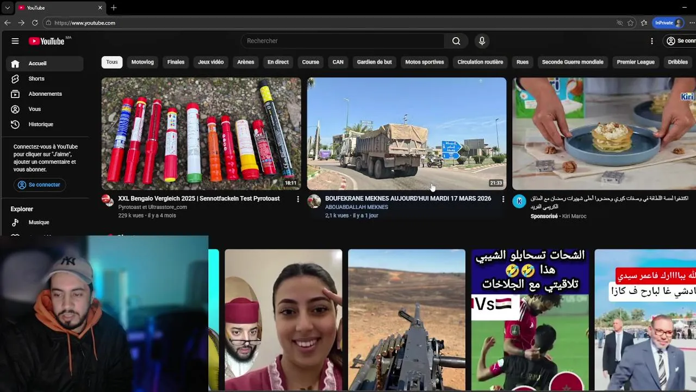This screenshot has height=392, width=696.
Task: Open XXL Bengalo Vergleich 2025 video title
Action: (199, 199)
